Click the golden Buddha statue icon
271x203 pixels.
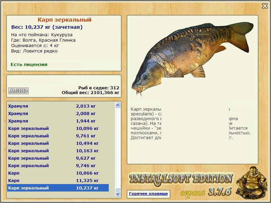coord(252,183)
